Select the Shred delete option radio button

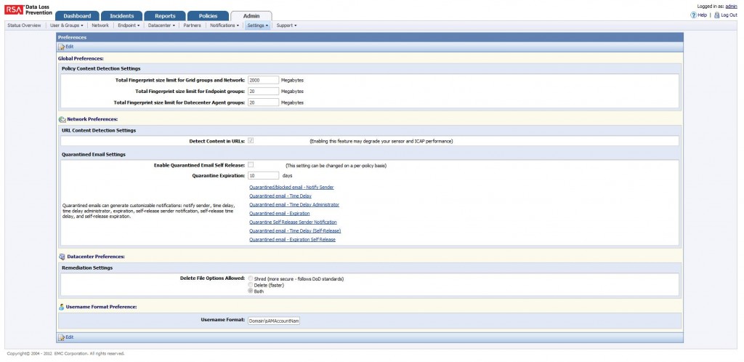coord(251,278)
